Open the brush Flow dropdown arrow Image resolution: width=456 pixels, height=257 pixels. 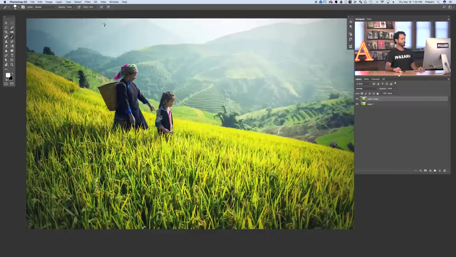(96, 7)
